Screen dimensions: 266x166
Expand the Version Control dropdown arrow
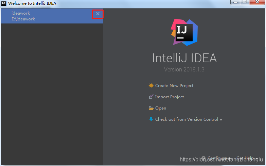(221, 120)
